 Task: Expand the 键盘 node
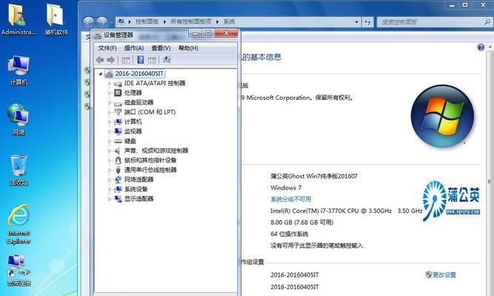pyautogui.click(x=110, y=141)
